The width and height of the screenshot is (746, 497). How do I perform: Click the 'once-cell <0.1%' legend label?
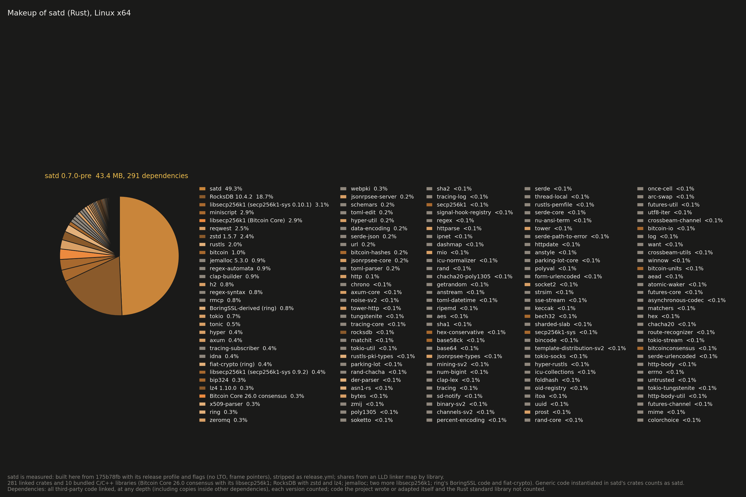point(671,189)
